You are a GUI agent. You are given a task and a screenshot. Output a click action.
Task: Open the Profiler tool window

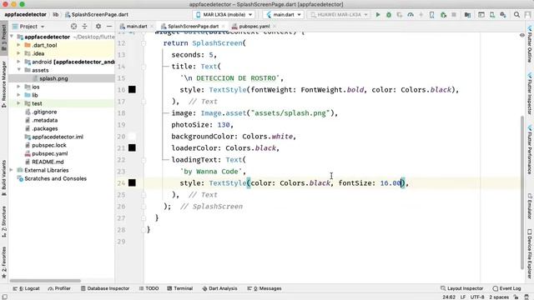pos(59,288)
